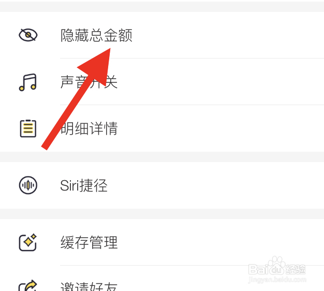Click the tail end of the red arrow
The image size is (324, 291).
(45, 147)
